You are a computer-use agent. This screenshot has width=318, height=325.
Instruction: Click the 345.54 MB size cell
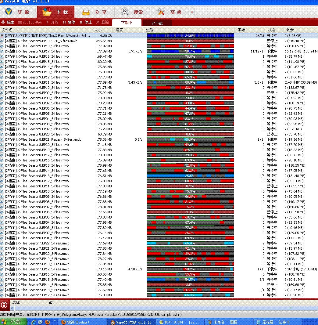coord(104,41)
